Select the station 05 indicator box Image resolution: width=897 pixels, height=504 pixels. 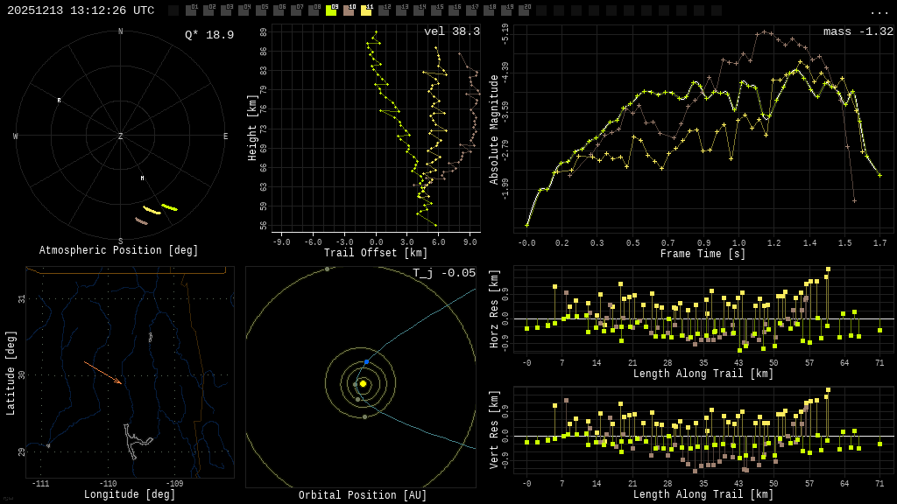pyautogui.click(x=261, y=10)
